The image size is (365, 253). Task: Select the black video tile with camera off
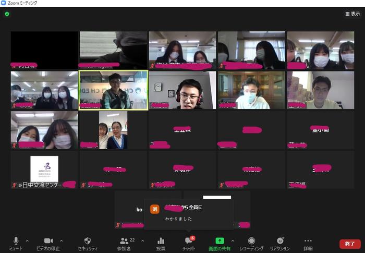(44, 50)
